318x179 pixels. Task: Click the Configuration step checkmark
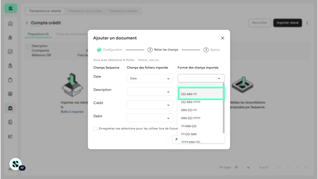[x=99, y=50]
